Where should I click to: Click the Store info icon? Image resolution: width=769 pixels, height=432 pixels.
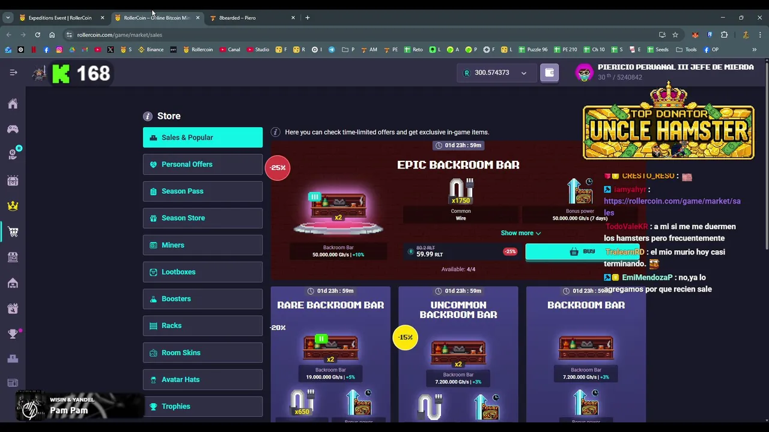point(148,116)
